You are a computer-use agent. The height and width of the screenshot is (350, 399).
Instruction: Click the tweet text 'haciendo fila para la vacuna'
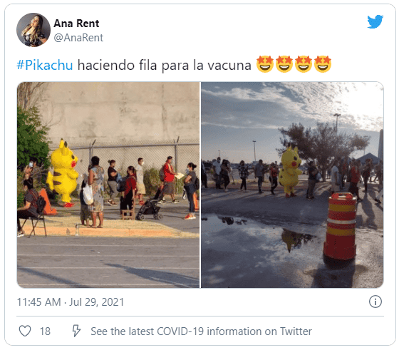click(164, 65)
